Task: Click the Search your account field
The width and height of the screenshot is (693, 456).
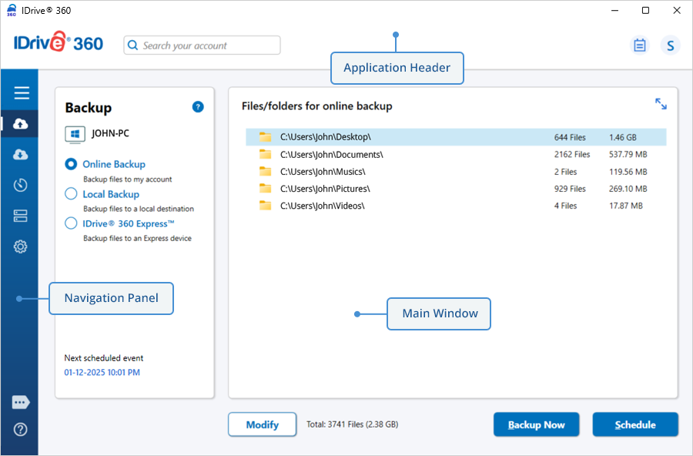Action: point(203,45)
